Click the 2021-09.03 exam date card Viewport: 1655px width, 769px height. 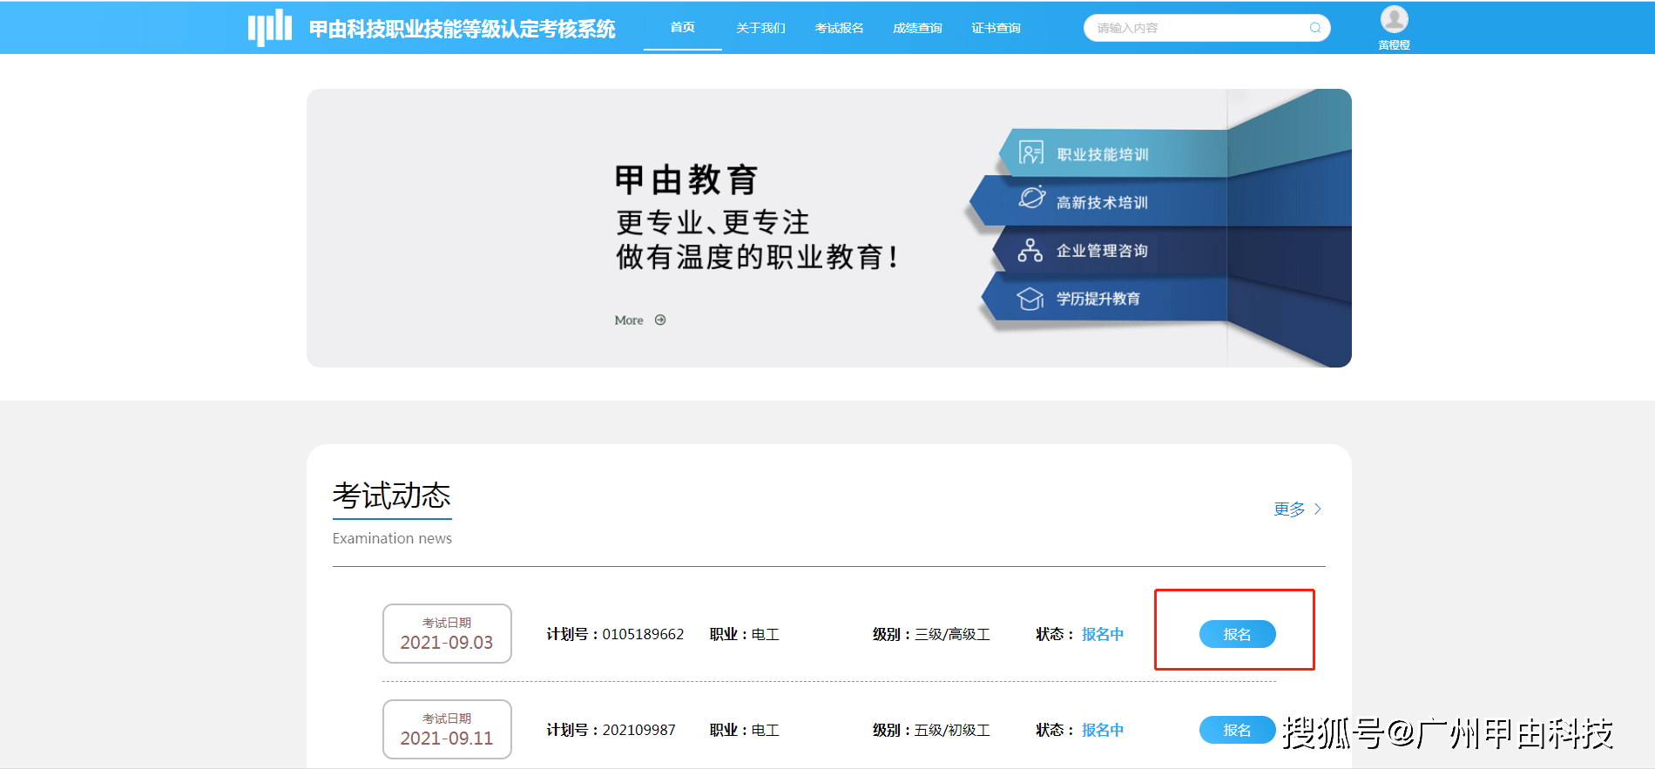click(447, 633)
